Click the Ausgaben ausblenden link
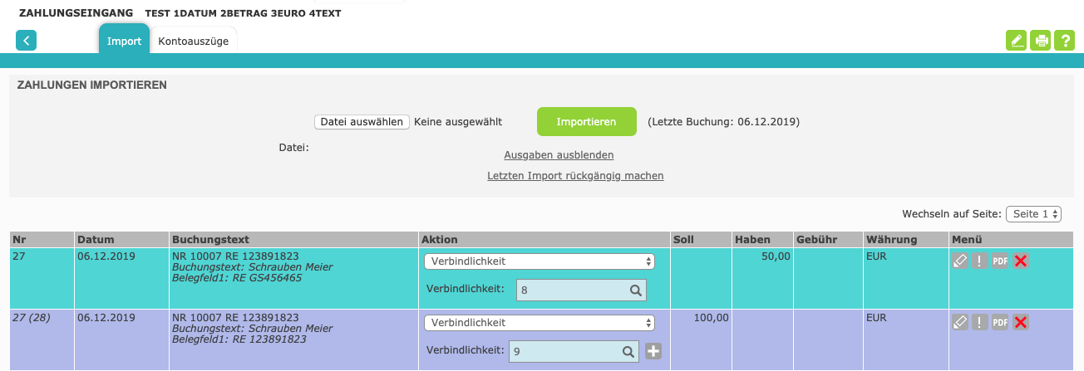This screenshot has width=1084, height=371. click(x=559, y=155)
